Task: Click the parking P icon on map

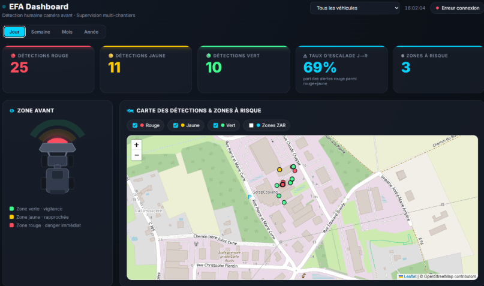Action: pos(249,197)
